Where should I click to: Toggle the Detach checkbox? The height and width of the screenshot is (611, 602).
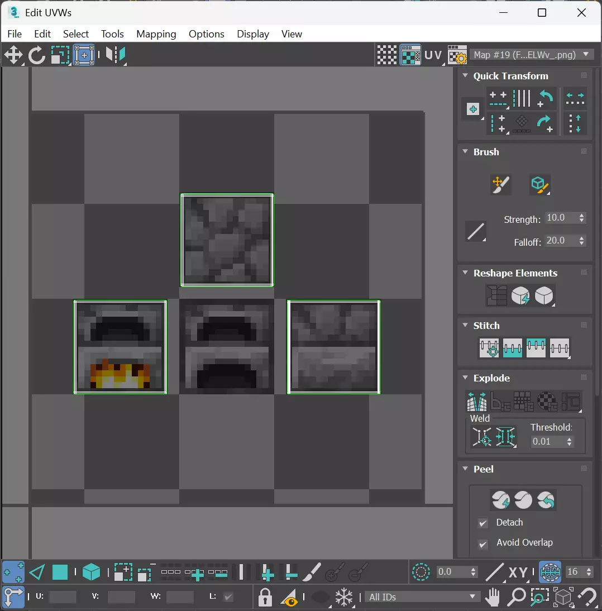[x=482, y=523]
